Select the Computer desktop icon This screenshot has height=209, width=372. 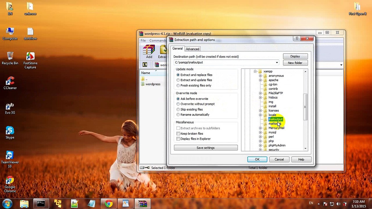[10, 34]
